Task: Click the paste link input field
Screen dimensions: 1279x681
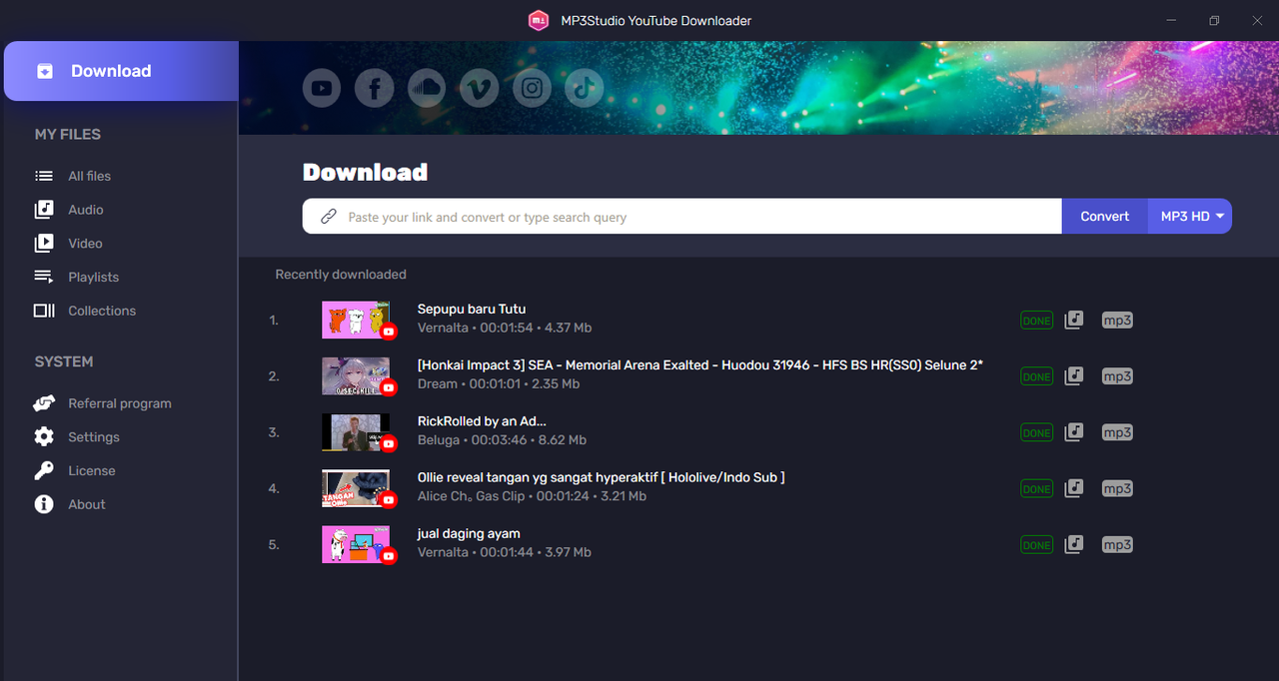Action: coord(681,217)
